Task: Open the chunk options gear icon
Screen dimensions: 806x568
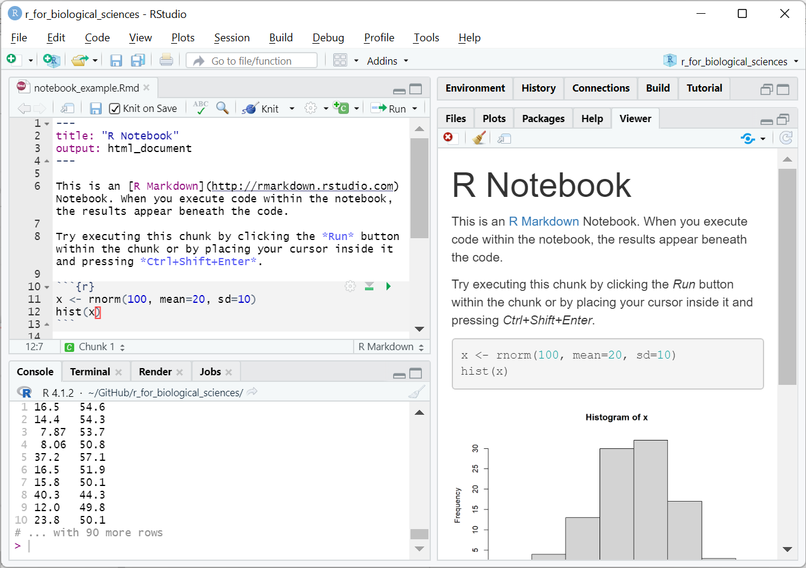Action: click(x=350, y=287)
